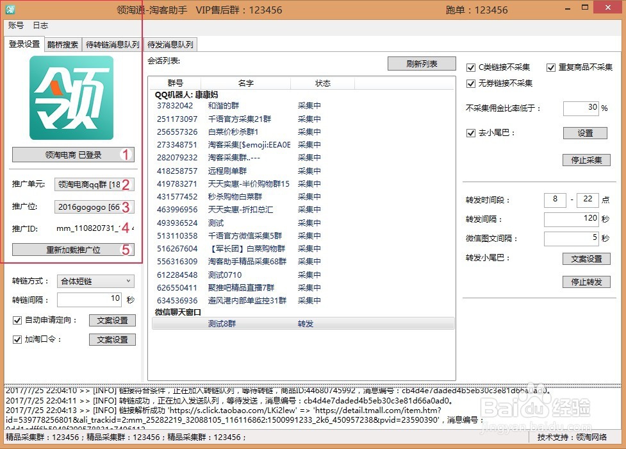Toggle the 去小尾巴 checkbox
Screen dimensions: 626x449
472,133
